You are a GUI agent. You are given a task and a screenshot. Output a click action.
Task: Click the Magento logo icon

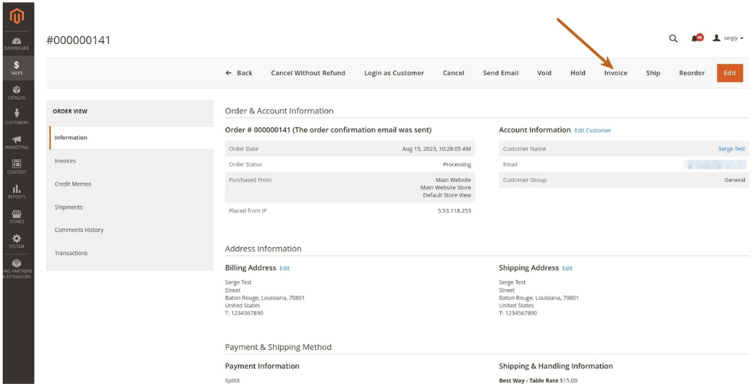[x=17, y=17]
